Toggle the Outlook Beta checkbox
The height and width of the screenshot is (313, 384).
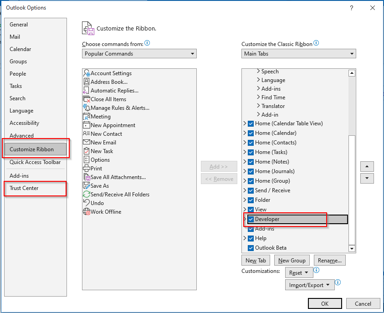click(251, 248)
